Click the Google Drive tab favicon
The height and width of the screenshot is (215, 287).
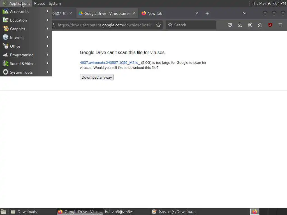(x=81, y=13)
